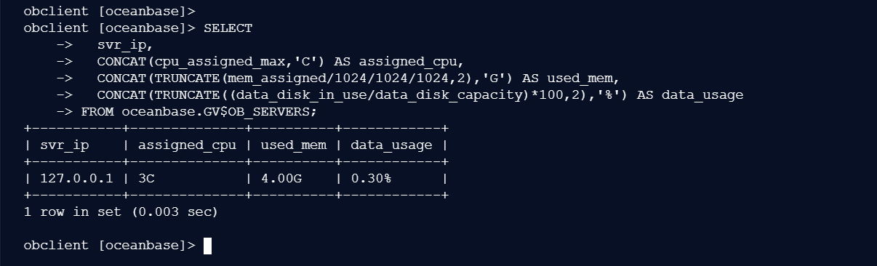Click the cpu_assigned_max CONCAT line
Image resolution: width=877 pixels, height=266 pixels.
point(280,62)
